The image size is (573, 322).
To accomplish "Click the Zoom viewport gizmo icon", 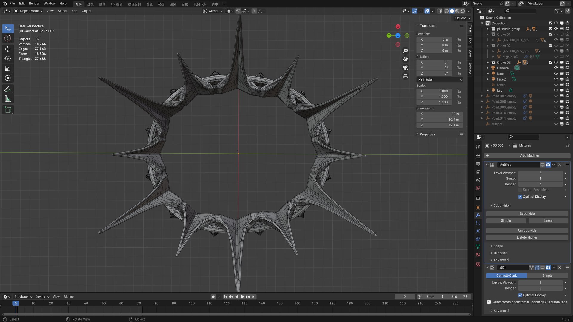I will [x=405, y=51].
